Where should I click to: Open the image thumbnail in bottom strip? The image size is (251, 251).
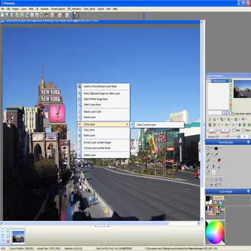[x=18, y=236]
